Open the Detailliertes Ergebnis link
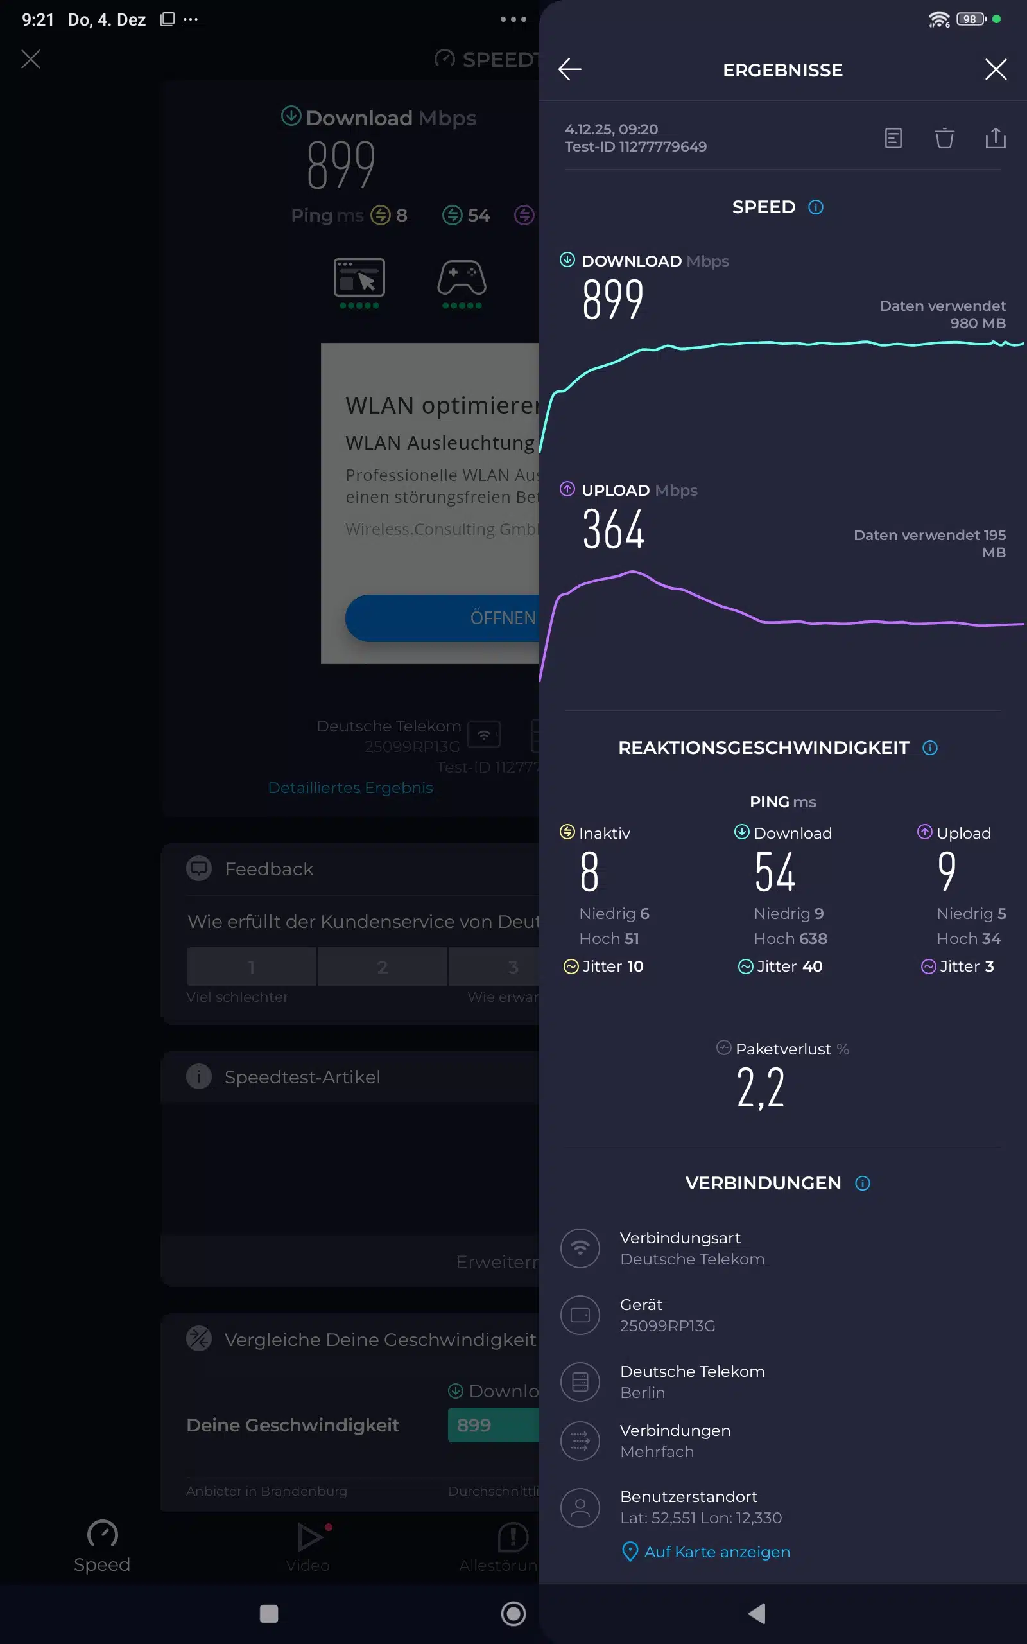1027x1644 pixels. 350,787
